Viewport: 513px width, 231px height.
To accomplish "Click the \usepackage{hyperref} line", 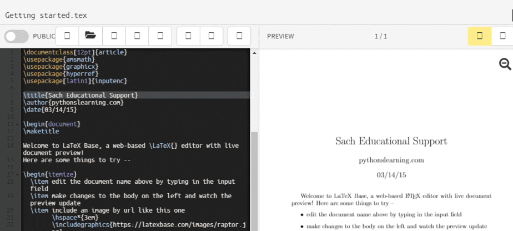I will tap(61, 74).
